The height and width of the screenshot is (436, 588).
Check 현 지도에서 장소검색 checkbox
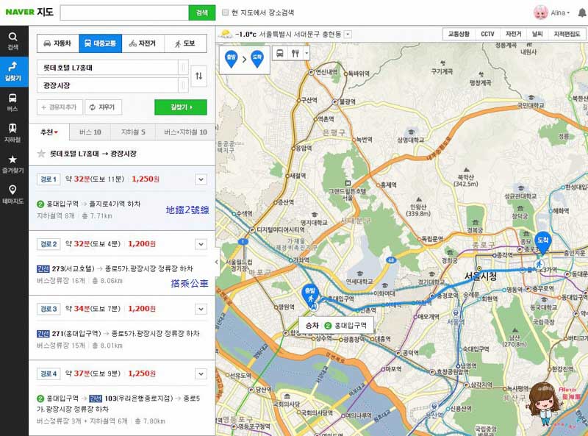tap(225, 12)
